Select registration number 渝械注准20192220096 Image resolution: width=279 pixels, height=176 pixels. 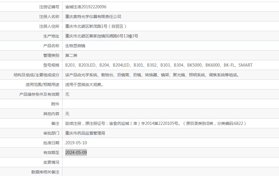pyautogui.click(x=85, y=7)
